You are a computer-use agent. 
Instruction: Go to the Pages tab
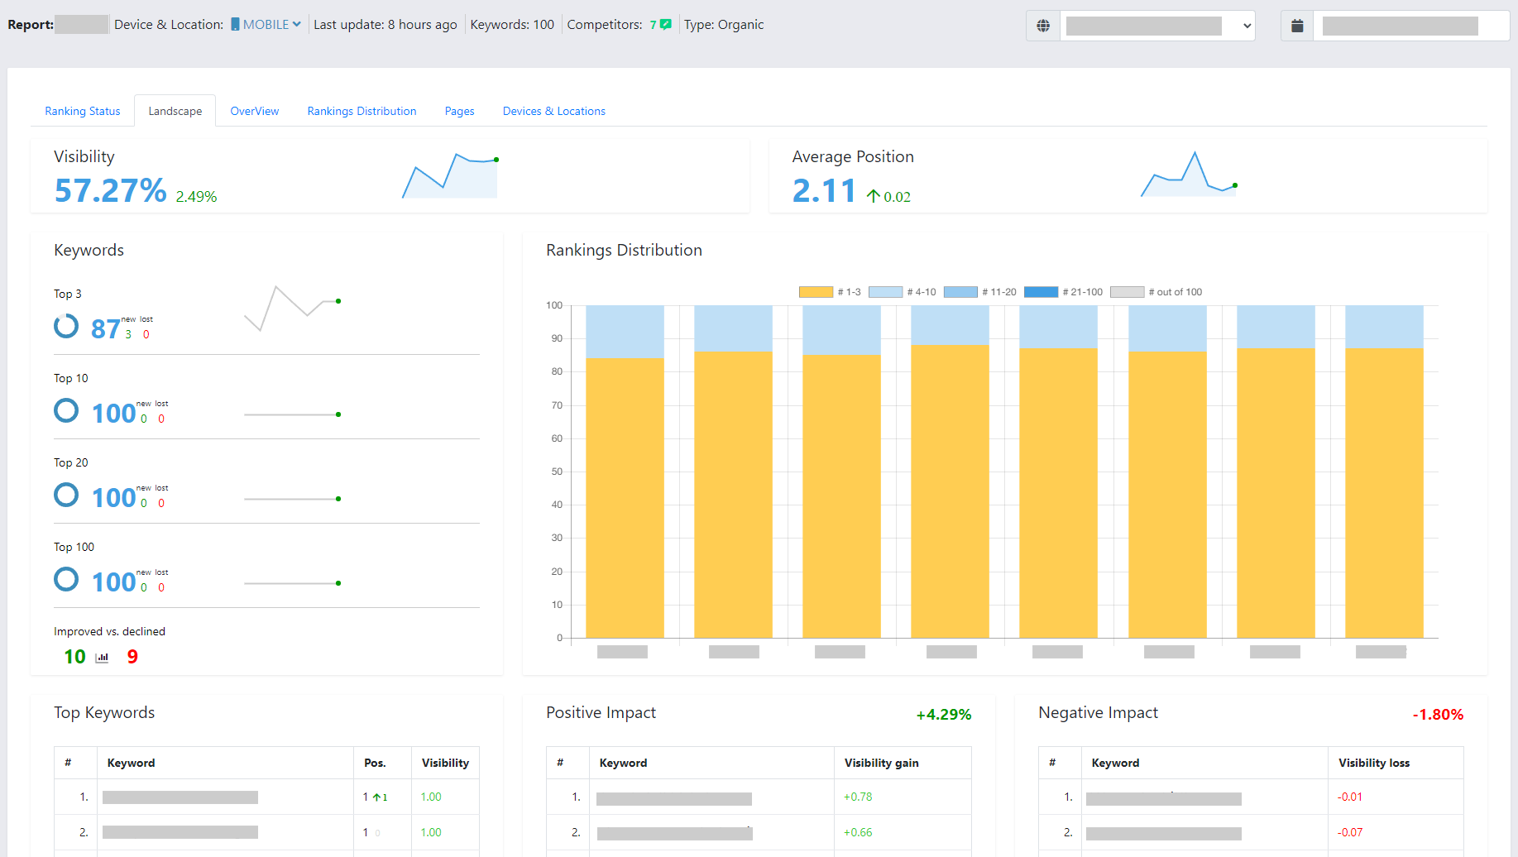tap(459, 111)
